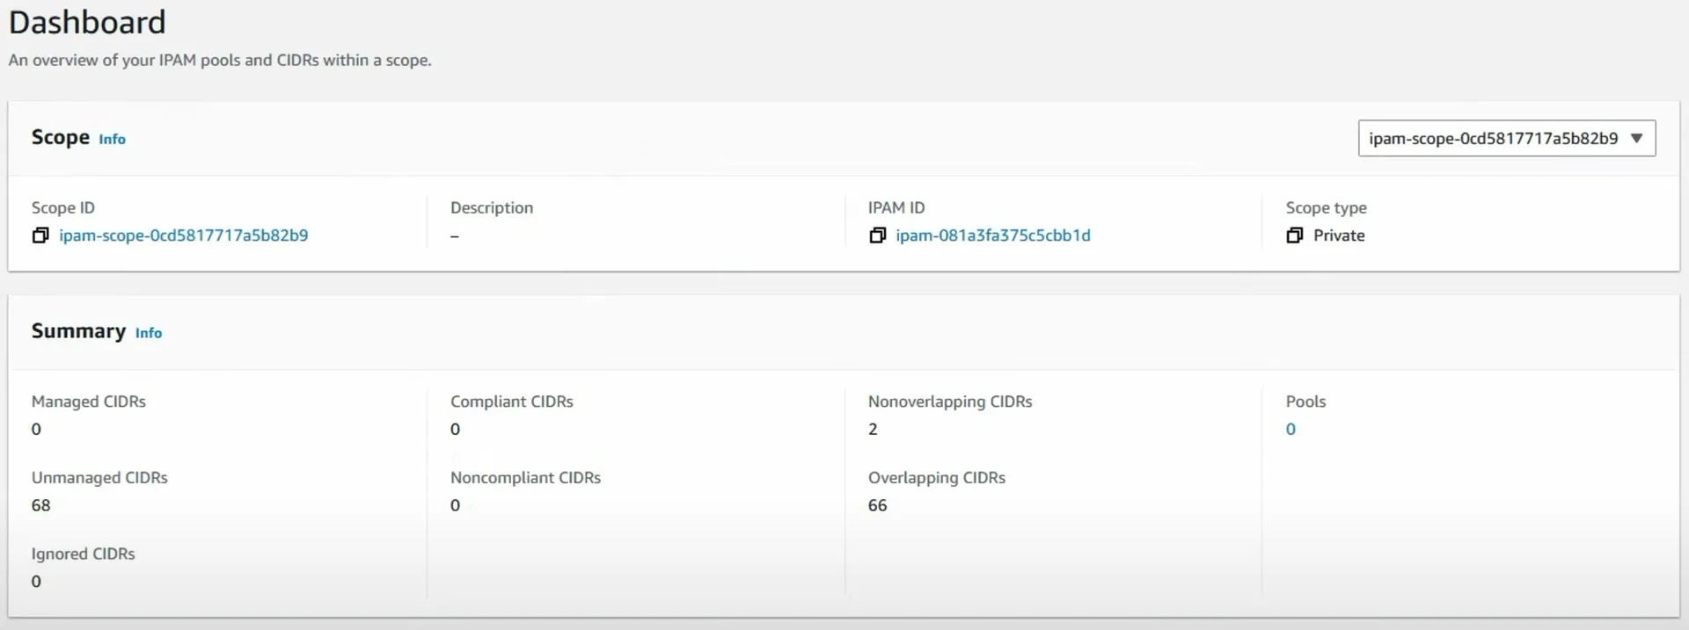
Task: Open the Pools count link
Action: 1291,430
